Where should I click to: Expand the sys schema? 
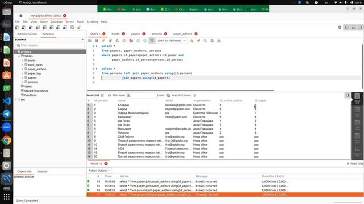click(x=16, y=100)
